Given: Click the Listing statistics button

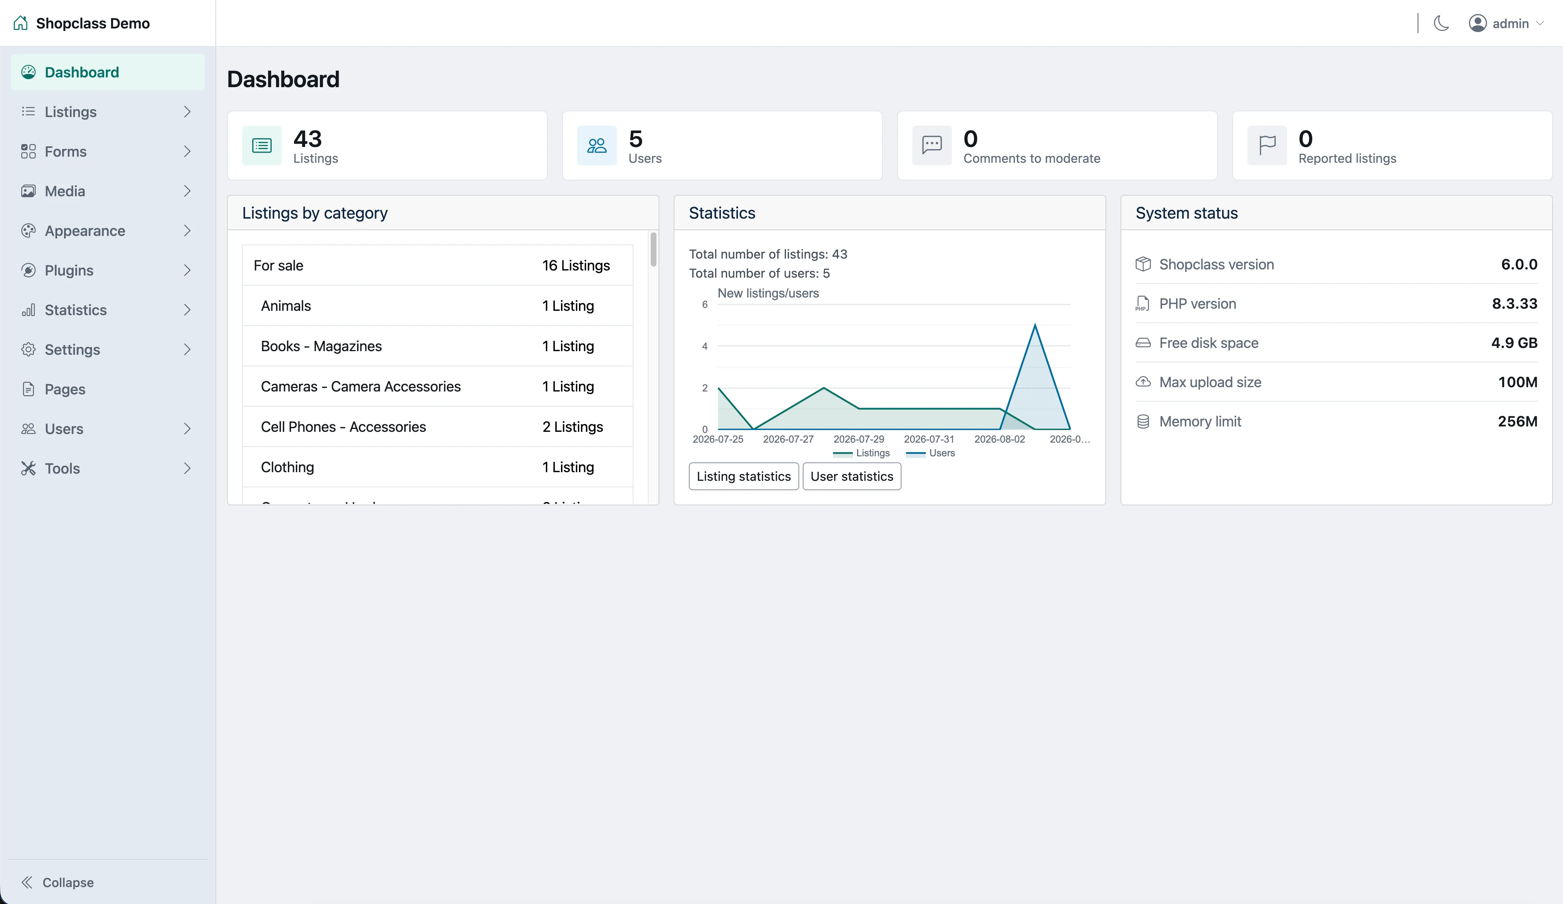Looking at the screenshot, I should pos(744,476).
